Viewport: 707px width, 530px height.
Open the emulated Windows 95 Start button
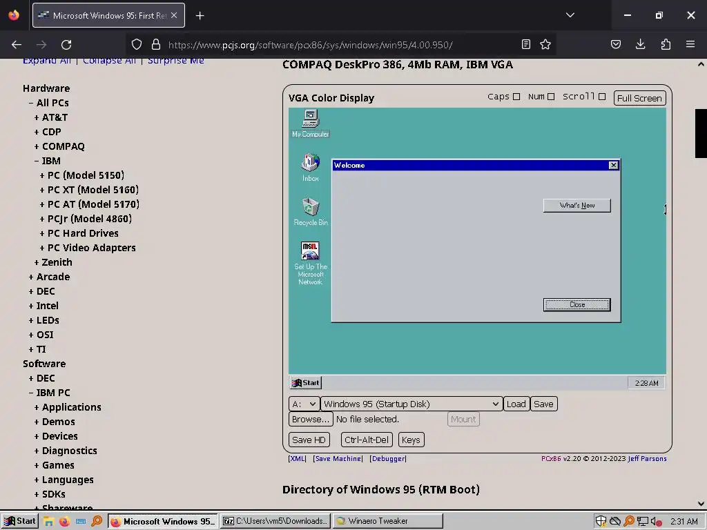point(305,383)
